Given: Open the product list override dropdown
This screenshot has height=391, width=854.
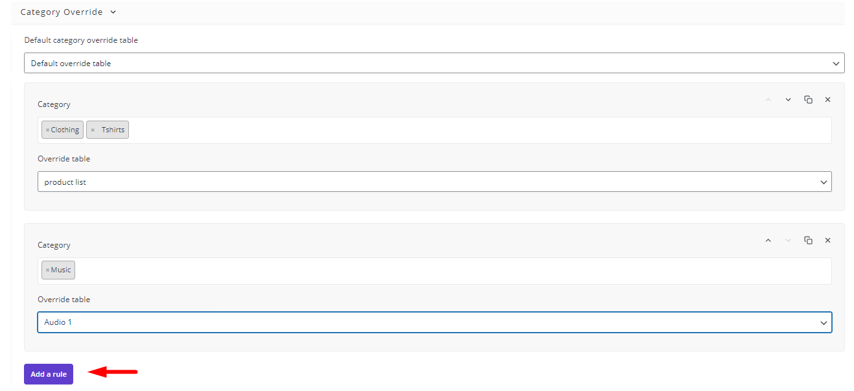Looking at the screenshot, I should tap(434, 182).
